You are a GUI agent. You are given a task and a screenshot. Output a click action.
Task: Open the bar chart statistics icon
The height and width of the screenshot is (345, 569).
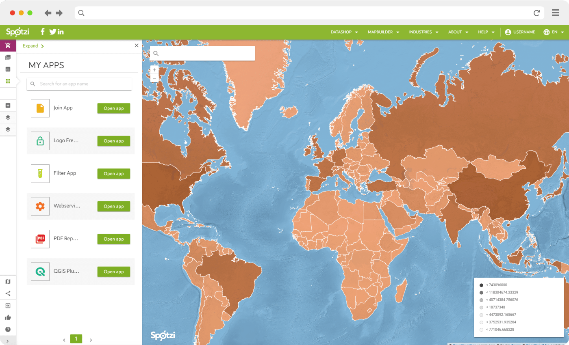[8, 69]
